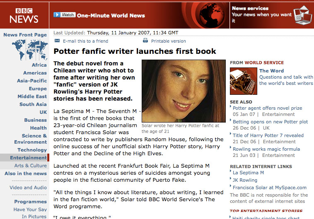Click the world map icon in sidebar
314x219 pixels.
[30, 50]
